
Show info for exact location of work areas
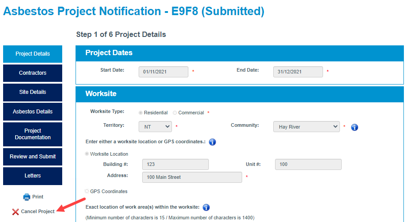tap(206, 207)
